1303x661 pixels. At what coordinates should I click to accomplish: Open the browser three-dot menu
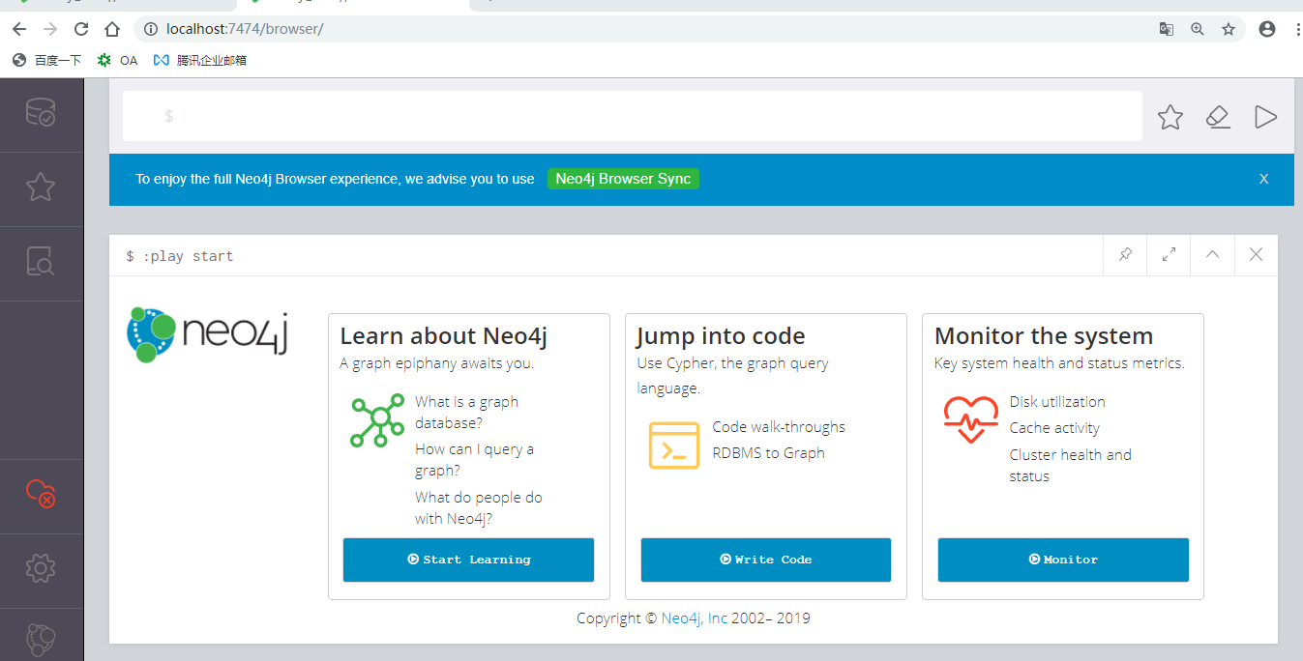tap(1297, 29)
